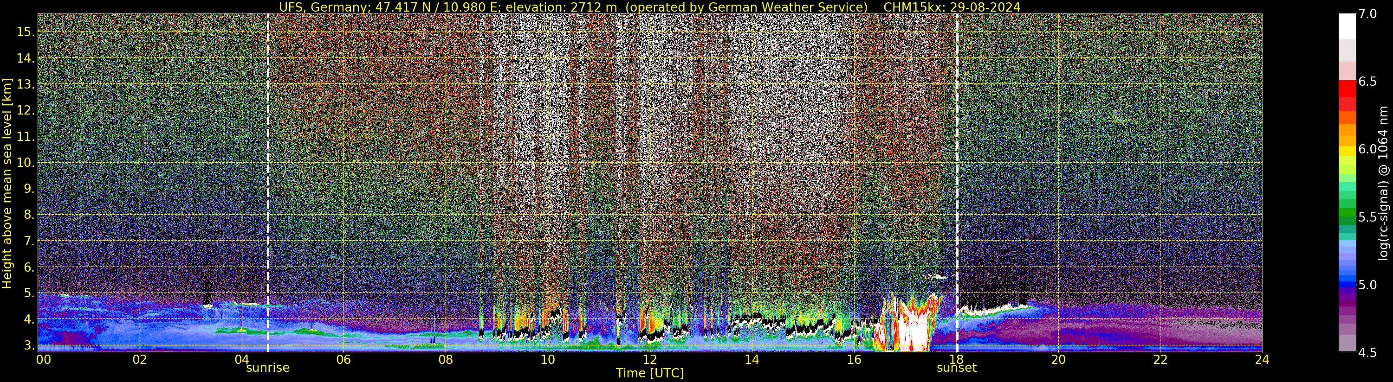Click the plot title text 'UFS, Germany'
Viewport: 1393px width, 382px height.
[324, 7]
